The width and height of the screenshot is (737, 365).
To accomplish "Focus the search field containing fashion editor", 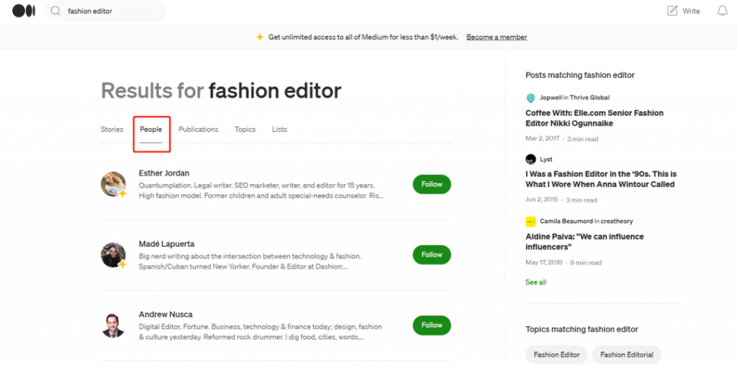I will coord(105,11).
